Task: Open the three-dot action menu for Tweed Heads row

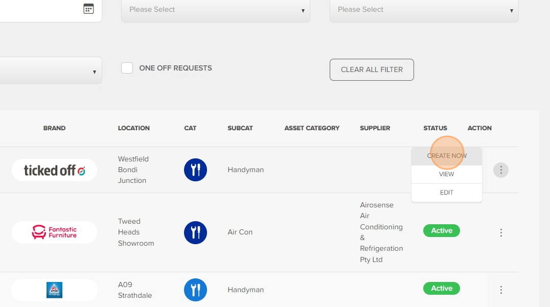Action: tap(501, 232)
